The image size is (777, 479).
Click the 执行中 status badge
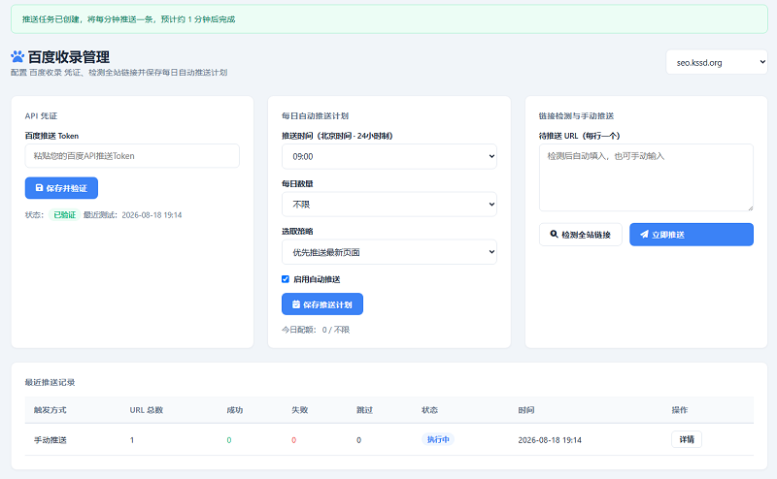[x=438, y=439]
